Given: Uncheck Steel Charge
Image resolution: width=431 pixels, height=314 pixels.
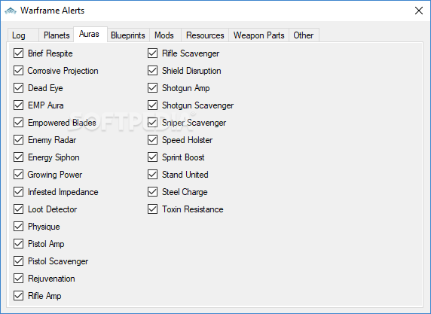Looking at the screenshot, I should click(152, 192).
